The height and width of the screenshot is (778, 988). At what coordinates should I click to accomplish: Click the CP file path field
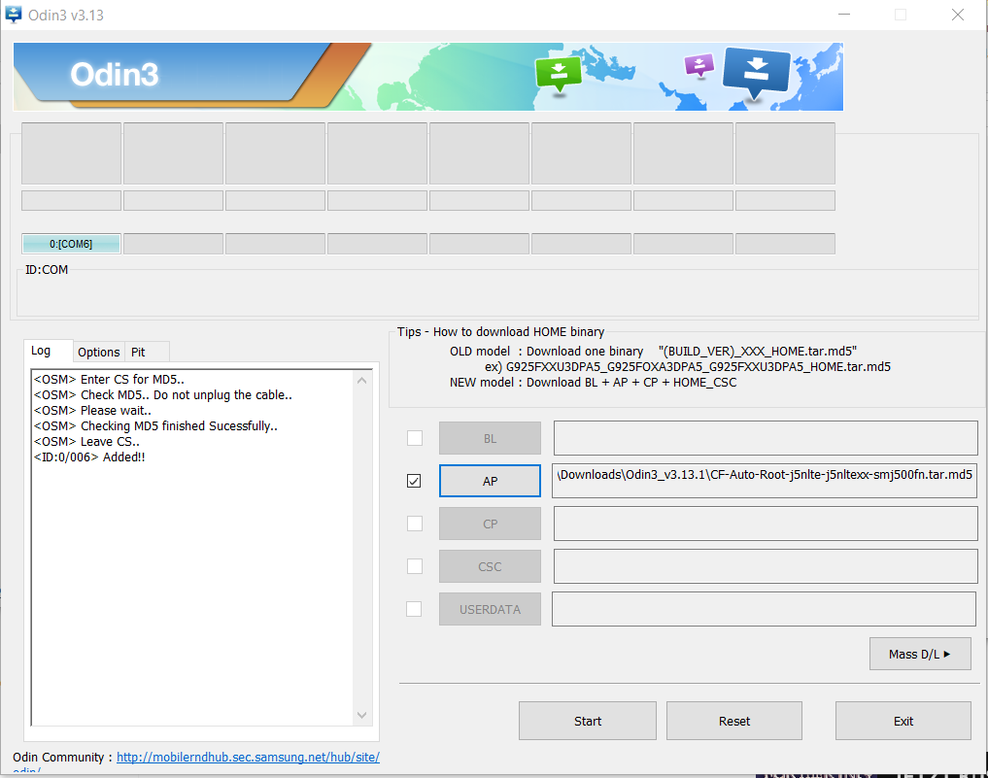coord(766,524)
